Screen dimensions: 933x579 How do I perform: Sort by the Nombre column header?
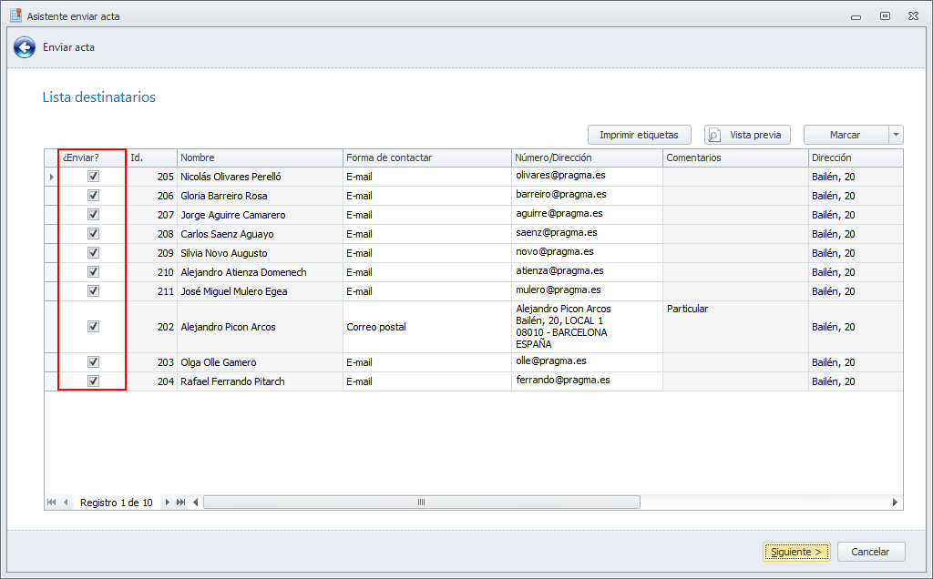(260, 157)
